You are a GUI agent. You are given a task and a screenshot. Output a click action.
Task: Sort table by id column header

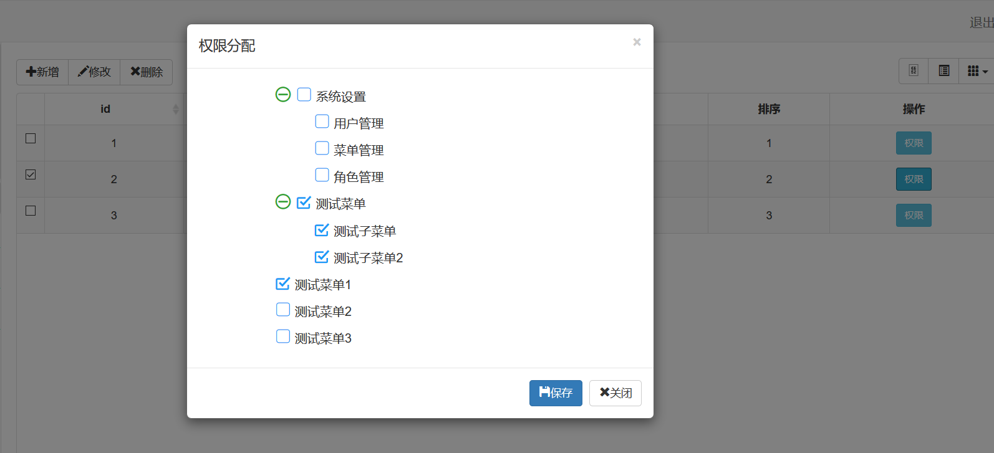(x=105, y=109)
